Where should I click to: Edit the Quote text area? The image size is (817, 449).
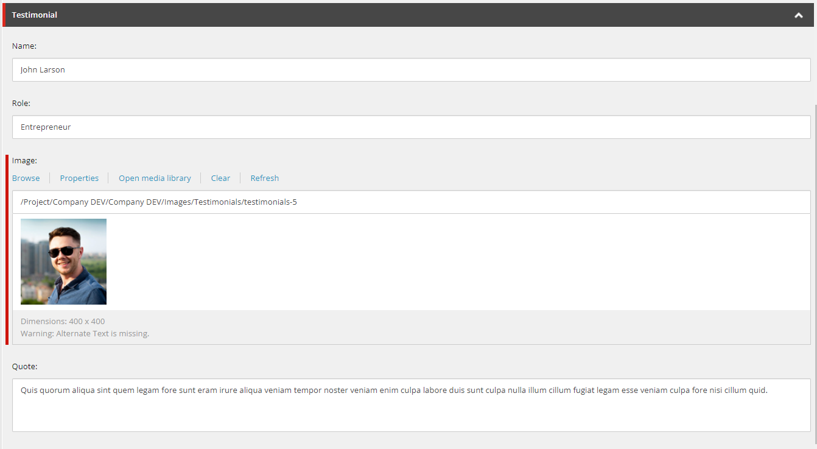point(412,405)
